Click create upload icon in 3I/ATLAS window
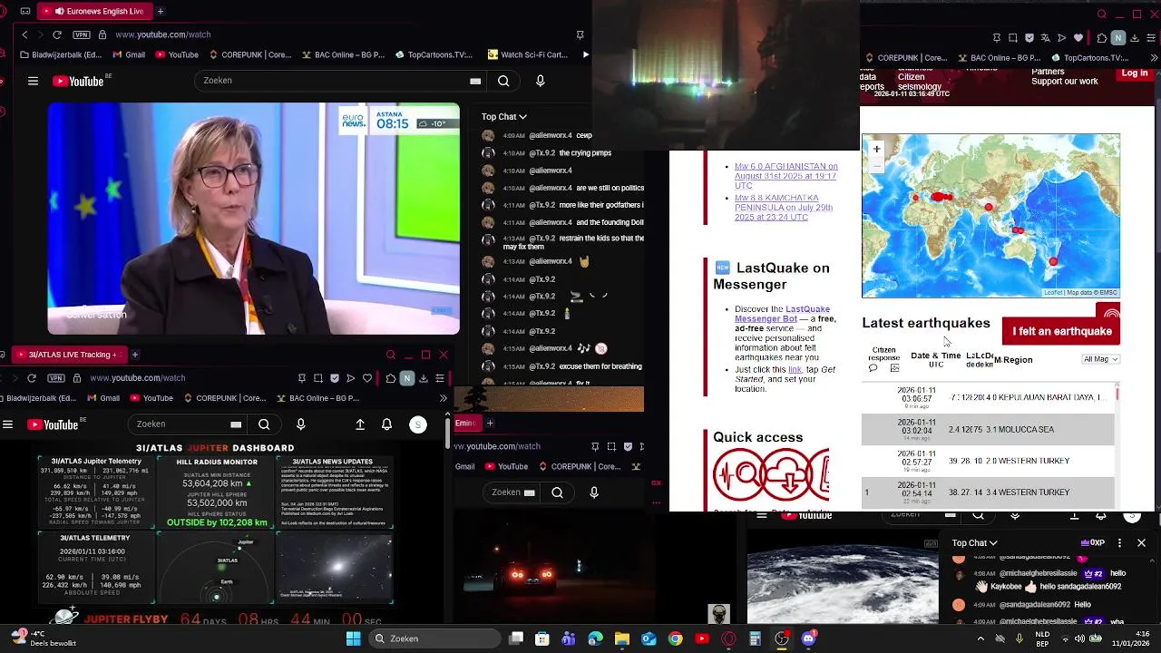This screenshot has height=653, width=1161. tap(360, 424)
